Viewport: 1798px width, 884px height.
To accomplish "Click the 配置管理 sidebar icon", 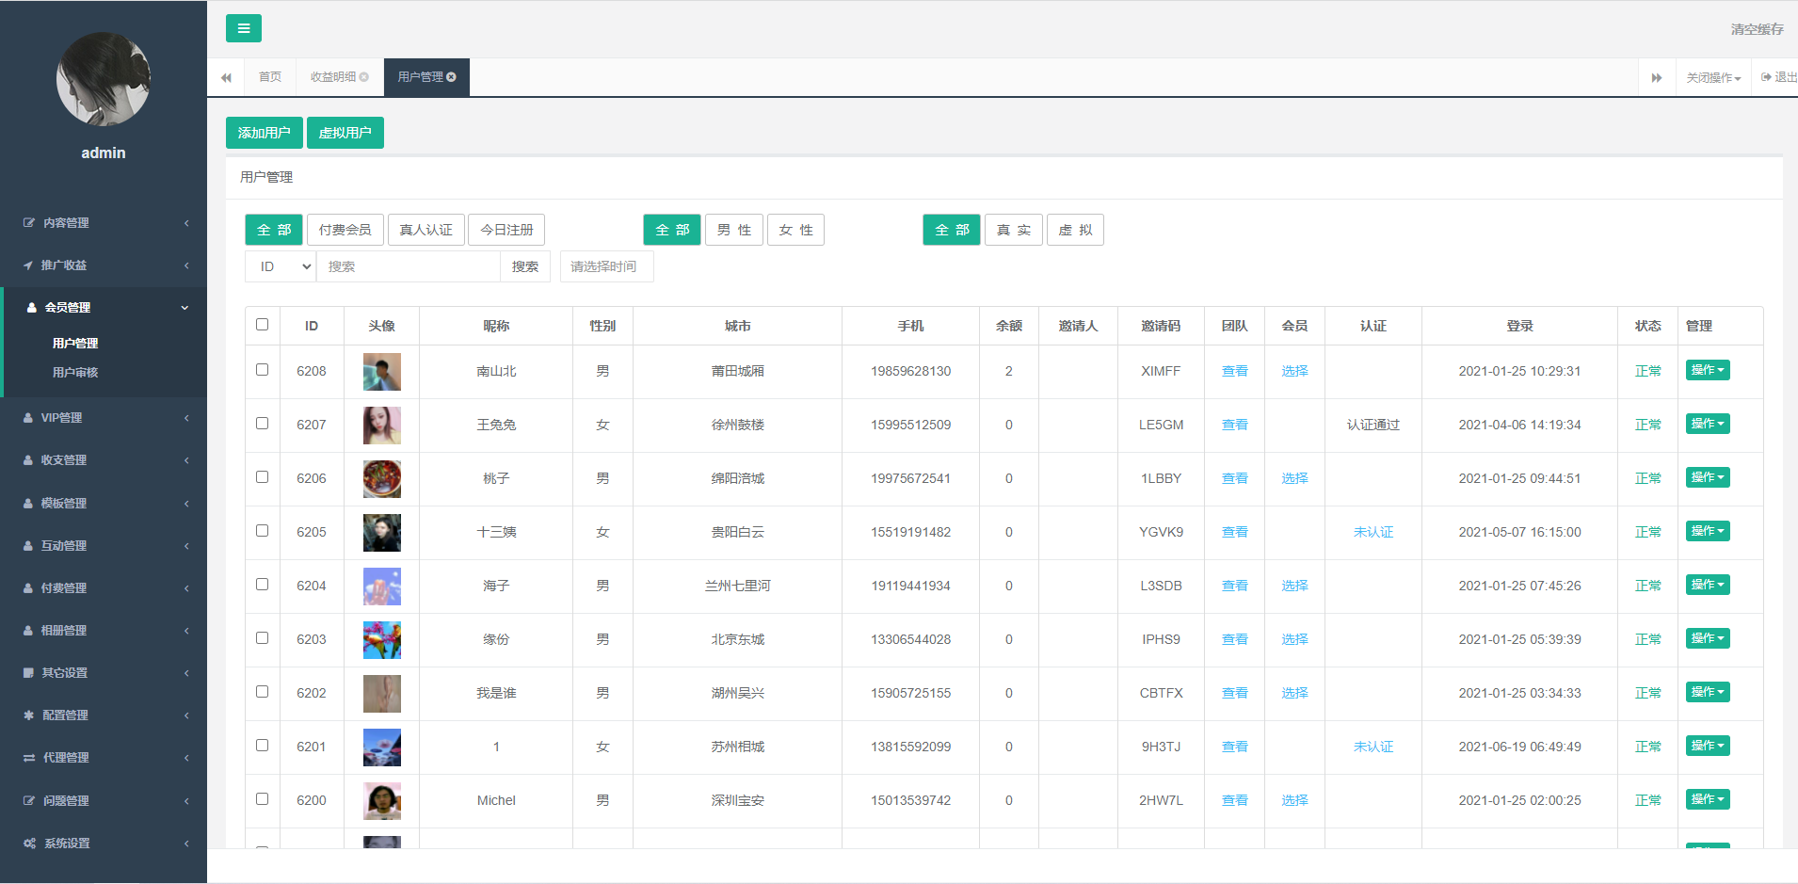I will click(x=27, y=715).
